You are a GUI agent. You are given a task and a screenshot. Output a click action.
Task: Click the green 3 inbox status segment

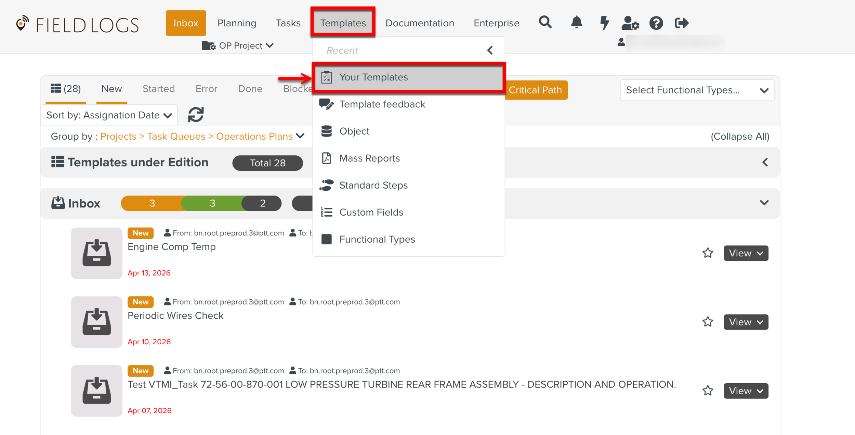(x=212, y=203)
